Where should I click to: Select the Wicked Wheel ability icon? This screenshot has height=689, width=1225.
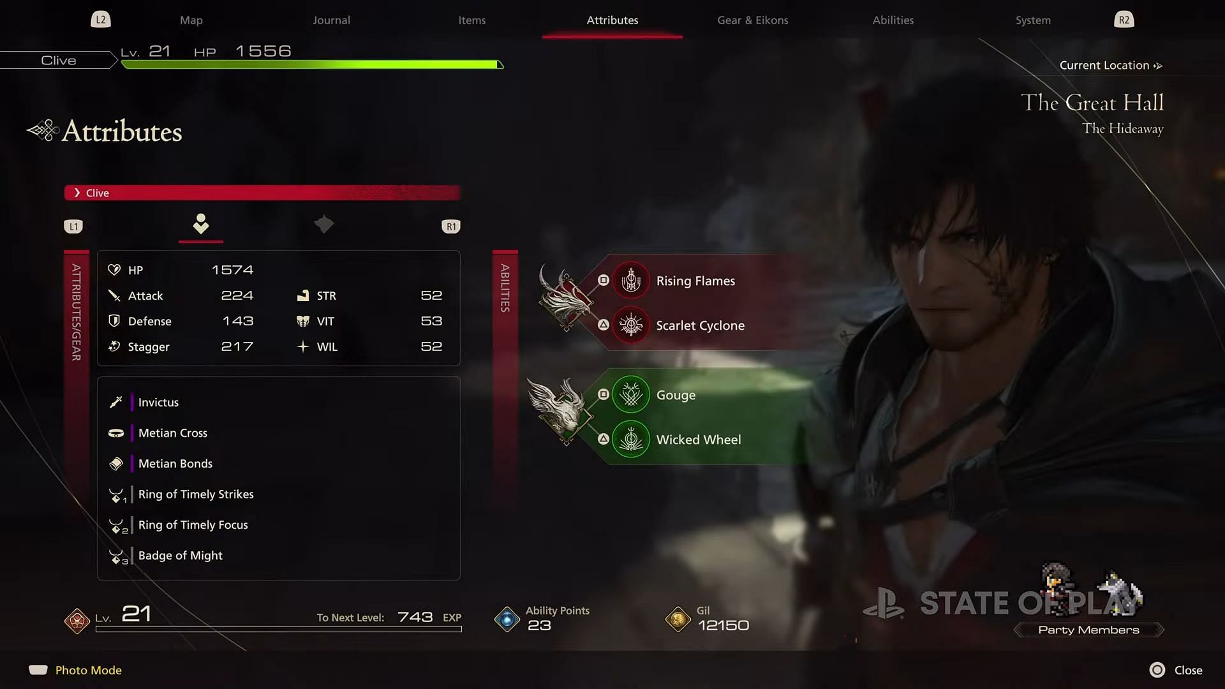pyautogui.click(x=631, y=438)
